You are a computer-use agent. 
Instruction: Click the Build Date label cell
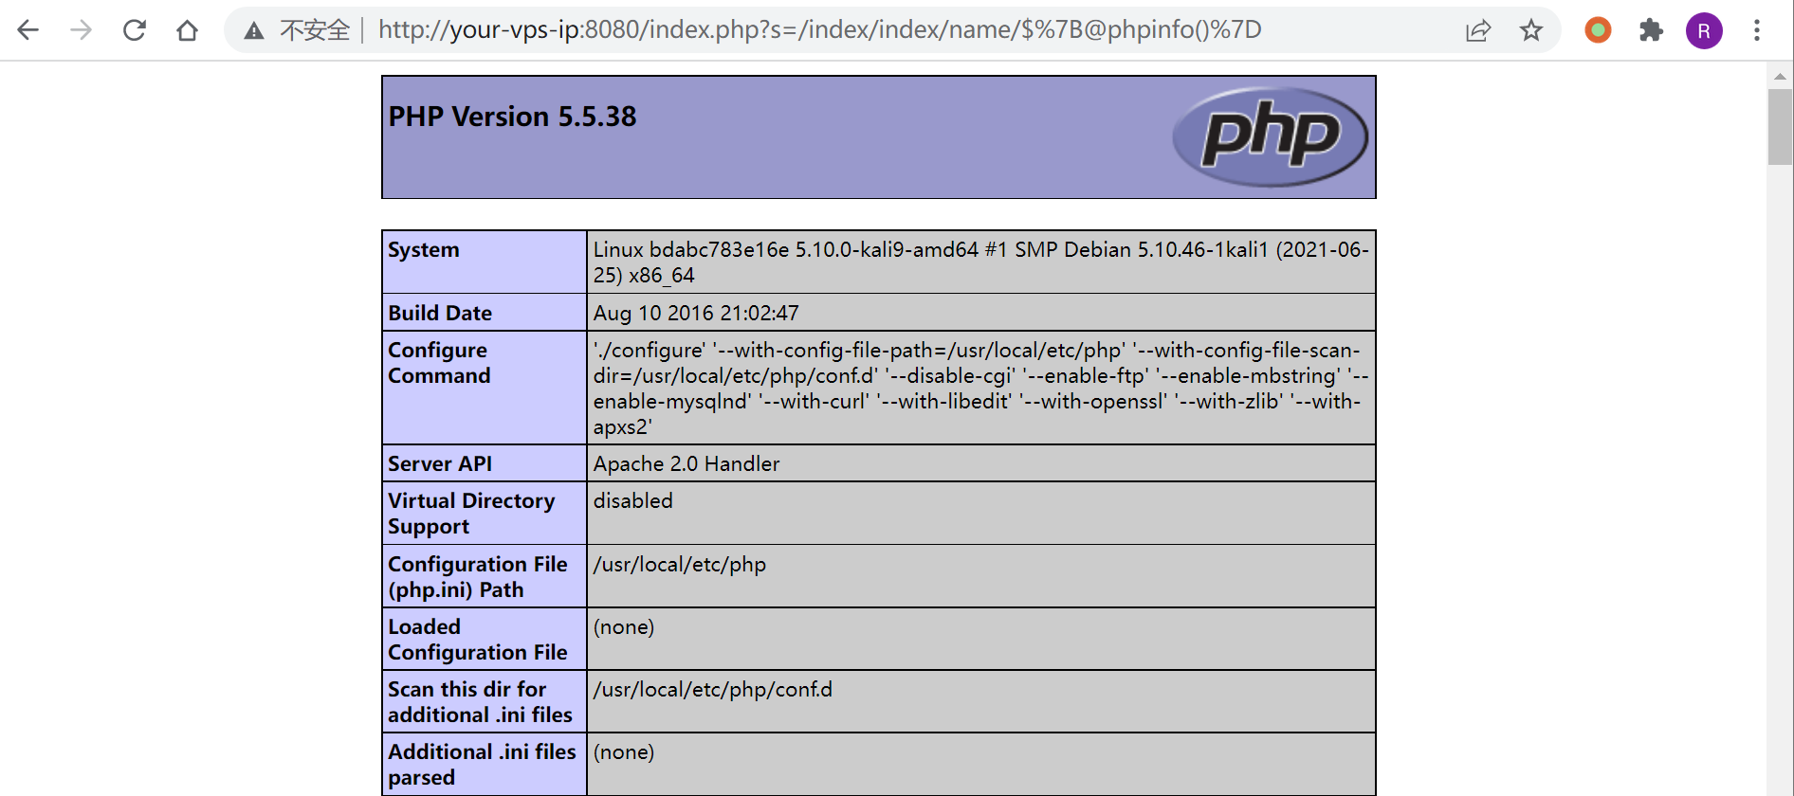[x=440, y=314]
